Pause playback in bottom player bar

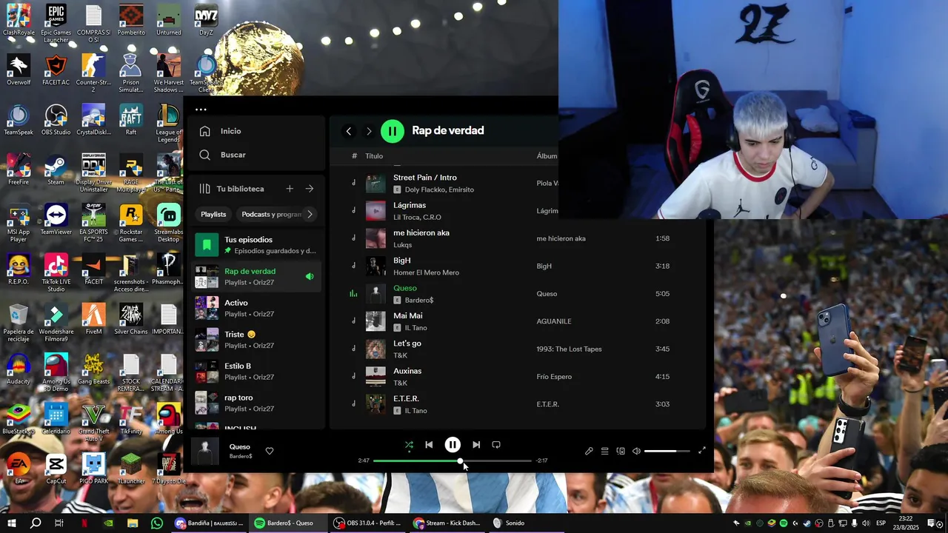[453, 445]
